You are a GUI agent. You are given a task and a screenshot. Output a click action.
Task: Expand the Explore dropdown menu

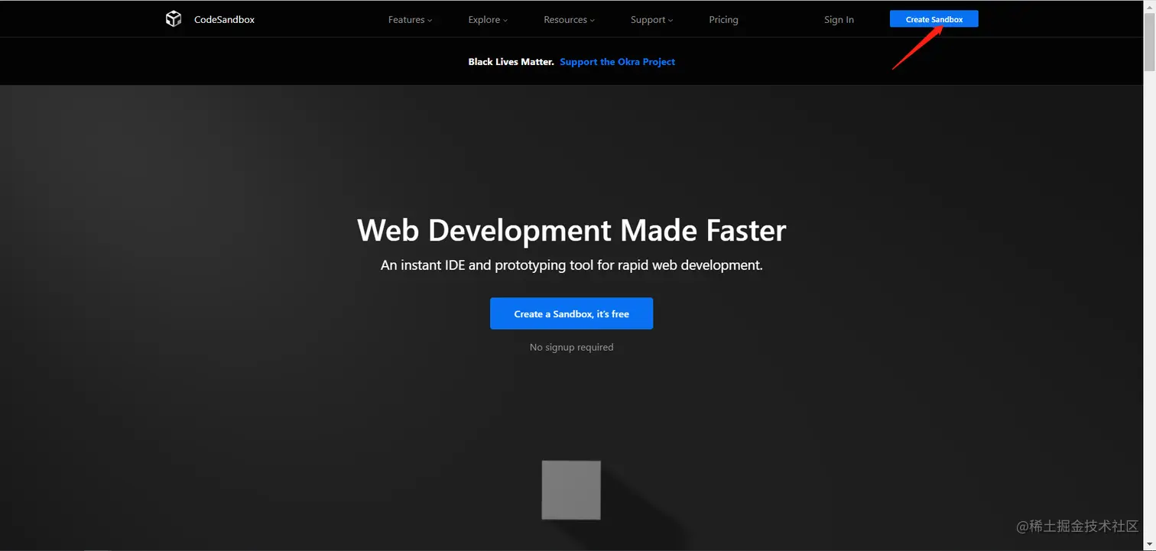(x=488, y=20)
